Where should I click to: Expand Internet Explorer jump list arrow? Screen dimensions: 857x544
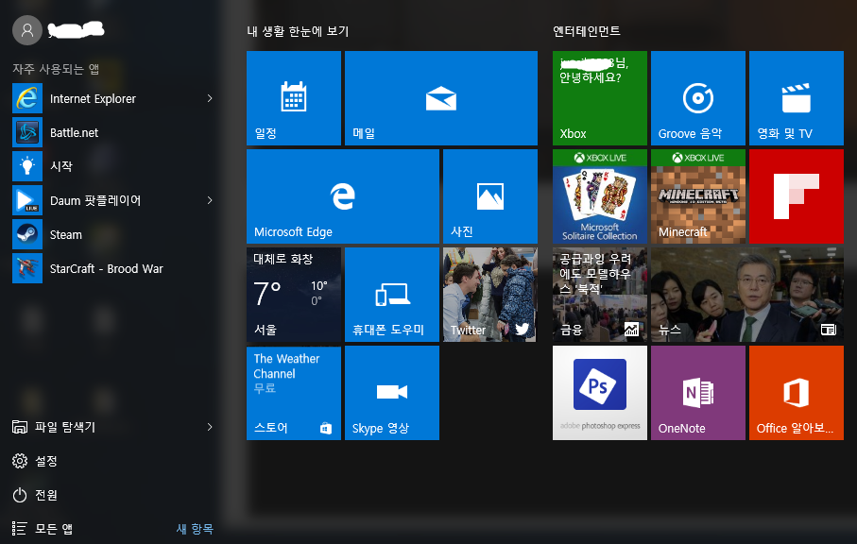pos(210,99)
